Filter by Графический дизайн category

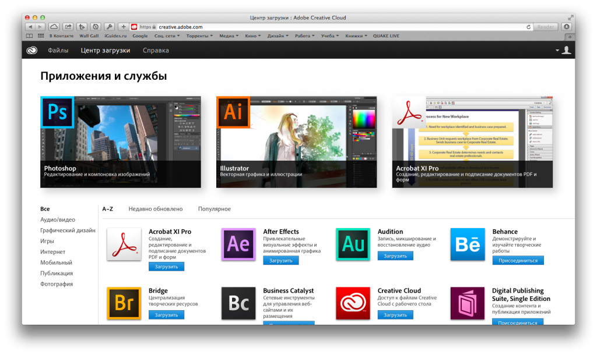[68, 230]
